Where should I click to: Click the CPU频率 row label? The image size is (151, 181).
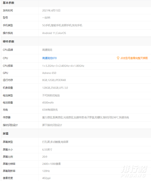coord(8,66)
